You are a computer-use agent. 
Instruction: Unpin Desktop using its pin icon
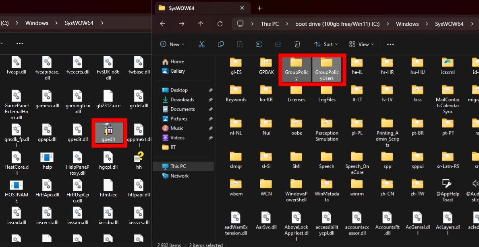coord(210,90)
